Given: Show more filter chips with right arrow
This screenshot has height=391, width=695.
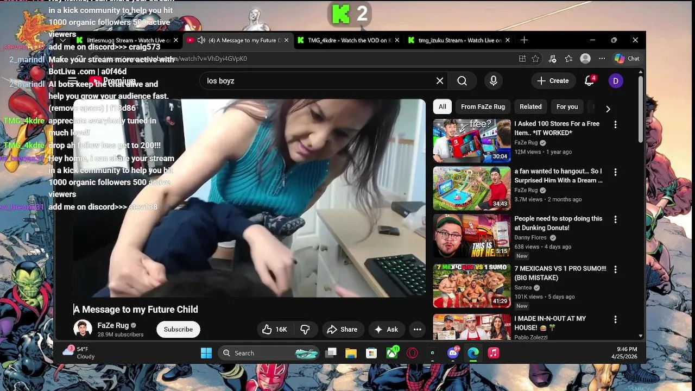Looking at the screenshot, I should [608, 109].
